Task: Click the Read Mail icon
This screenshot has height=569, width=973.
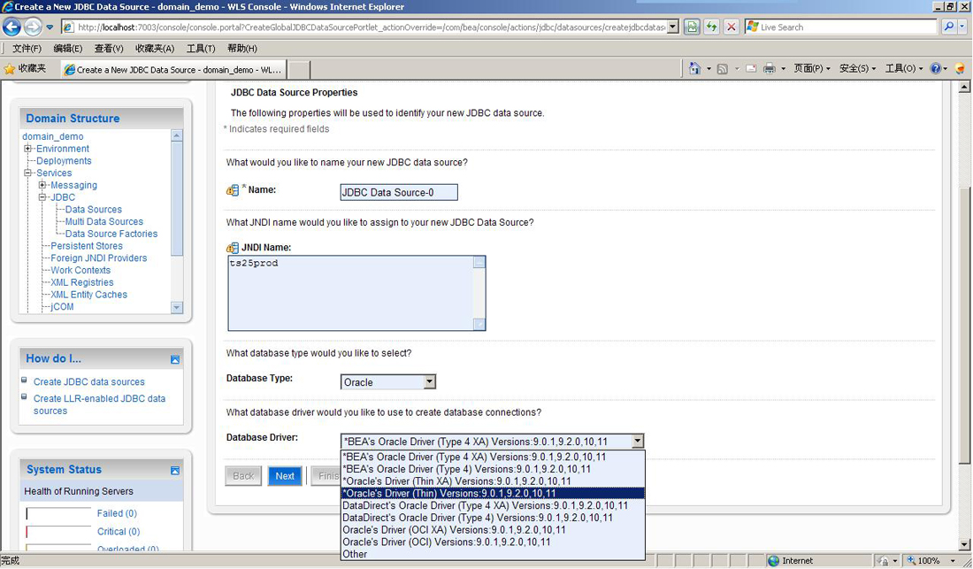Action: (x=751, y=69)
